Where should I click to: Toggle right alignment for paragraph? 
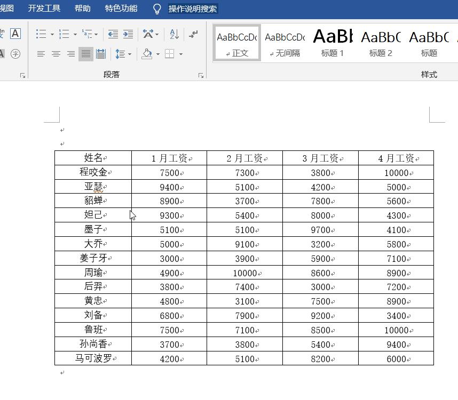click(x=69, y=54)
